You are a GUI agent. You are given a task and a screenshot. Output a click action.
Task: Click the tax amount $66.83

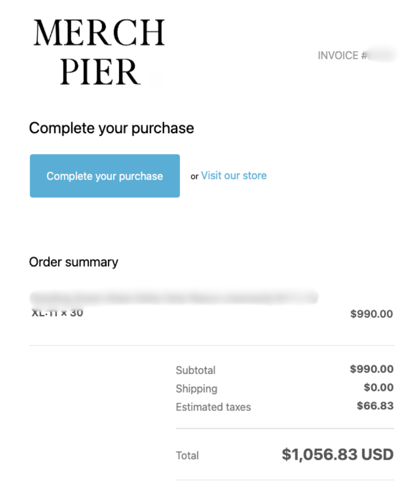(375, 406)
